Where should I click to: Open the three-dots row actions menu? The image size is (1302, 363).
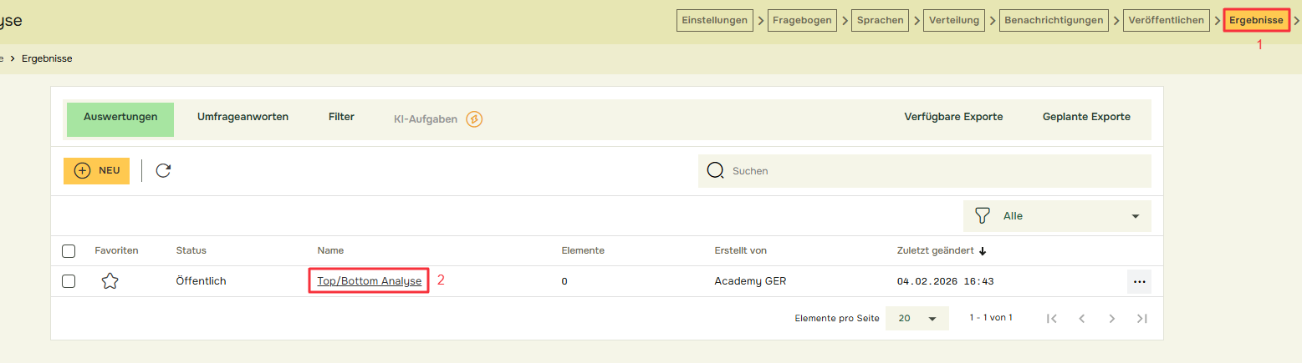[x=1139, y=282]
